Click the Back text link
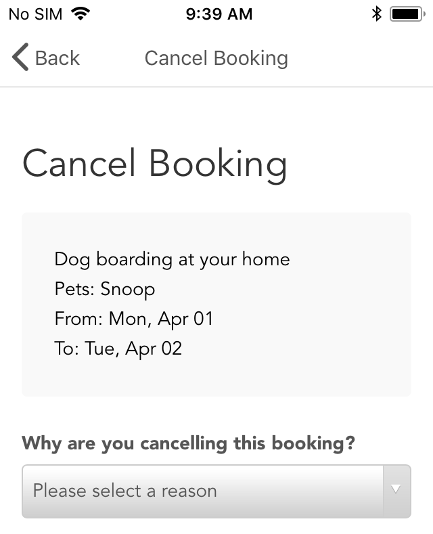The height and width of the screenshot is (534, 433). [58, 58]
